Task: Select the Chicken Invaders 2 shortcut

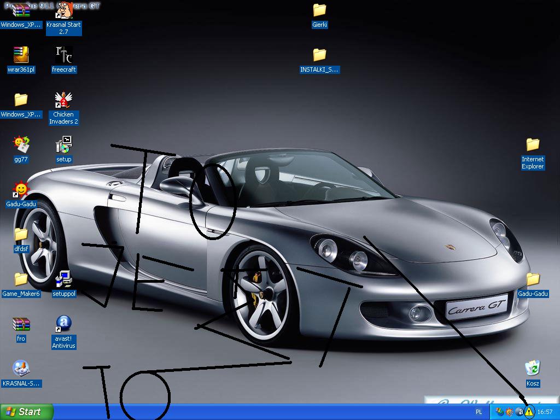Action: 64,100
